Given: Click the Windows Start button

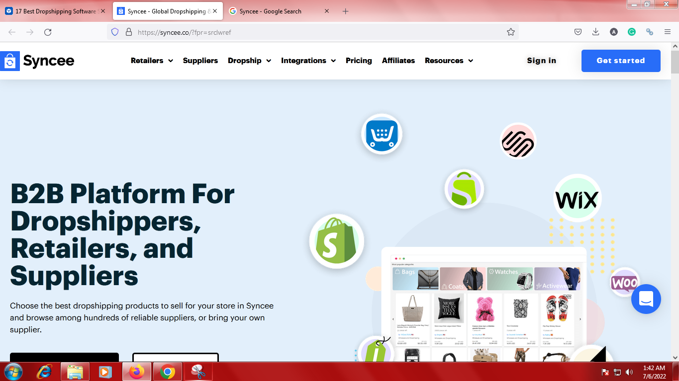Looking at the screenshot, I should [13, 372].
